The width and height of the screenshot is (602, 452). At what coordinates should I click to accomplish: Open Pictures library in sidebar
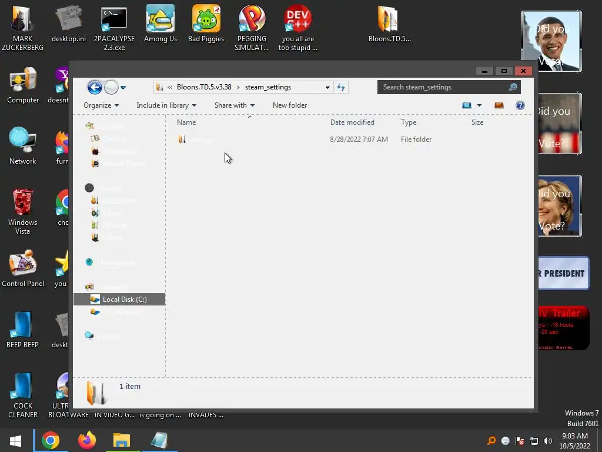pos(109,225)
